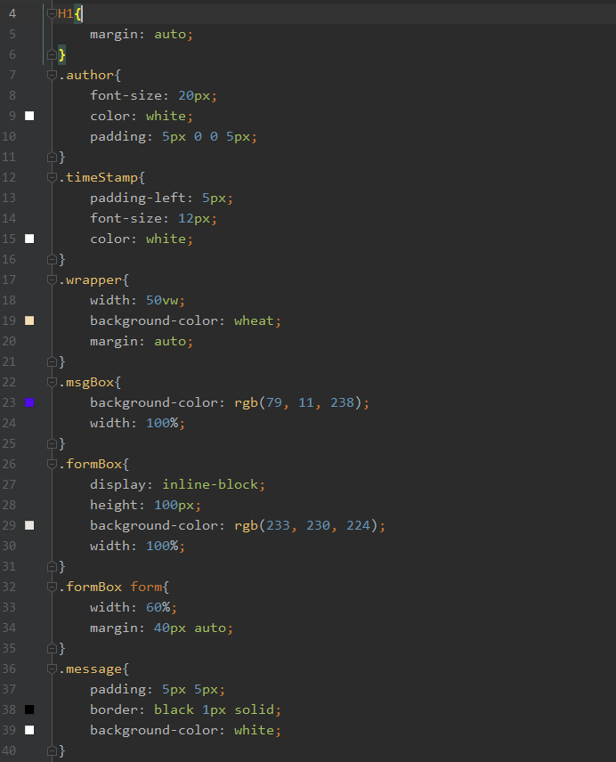The height and width of the screenshot is (762, 616).
Task: Click the 'wheat' color value
Action: click(x=254, y=321)
